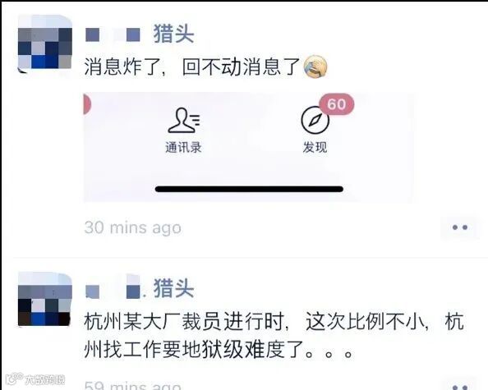Open the two-dot menu beside 30 mins ago
The width and height of the screenshot is (488, 390).
pyautogui.click(x=460, y=227)
